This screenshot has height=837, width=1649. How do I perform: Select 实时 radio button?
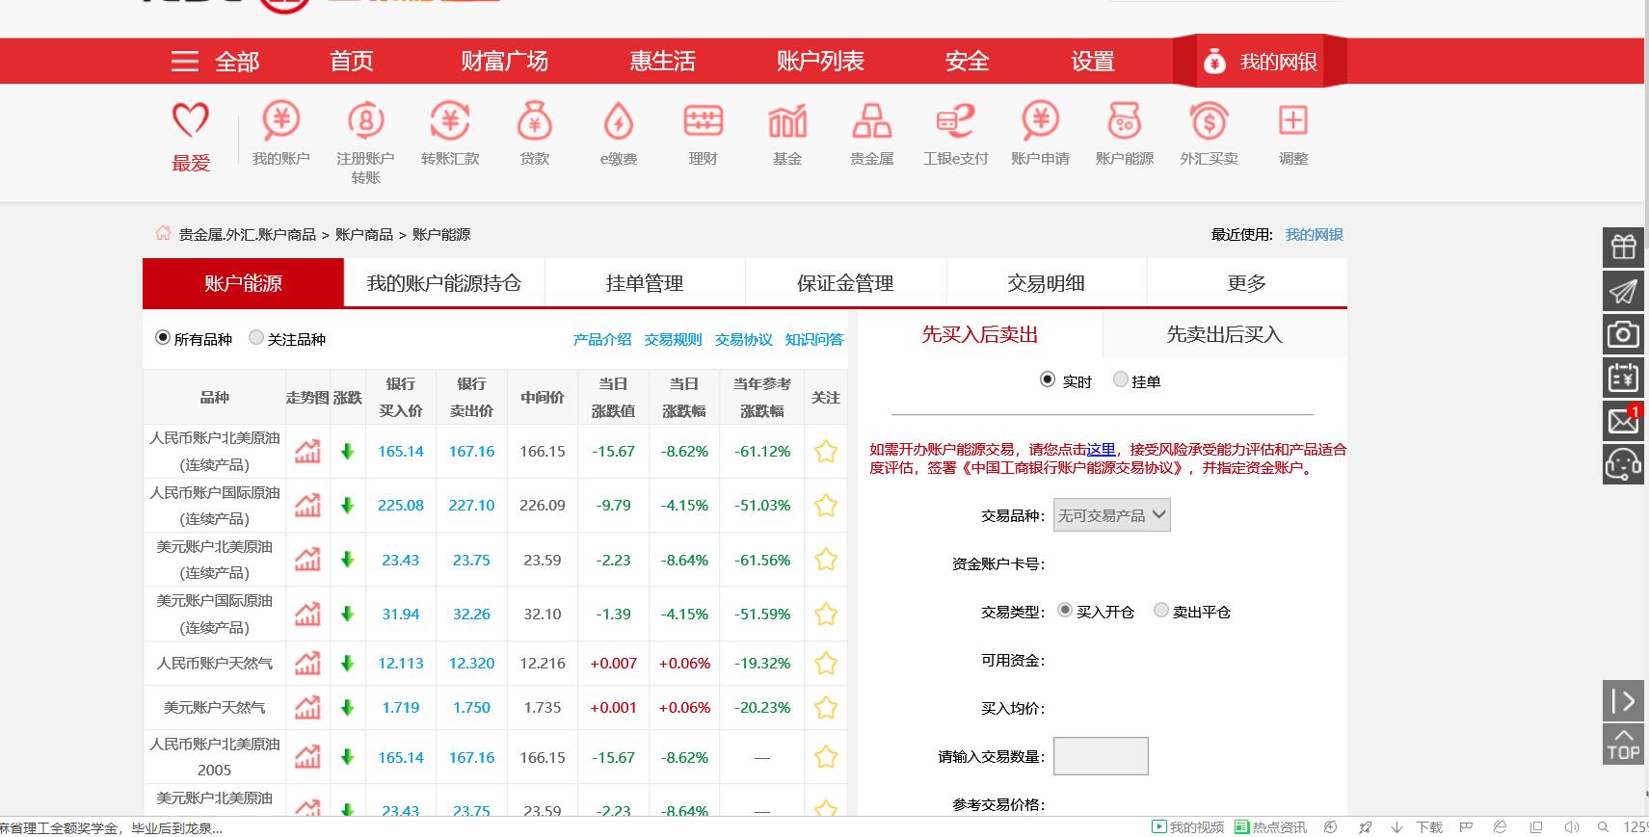(x=1048, y=379)
